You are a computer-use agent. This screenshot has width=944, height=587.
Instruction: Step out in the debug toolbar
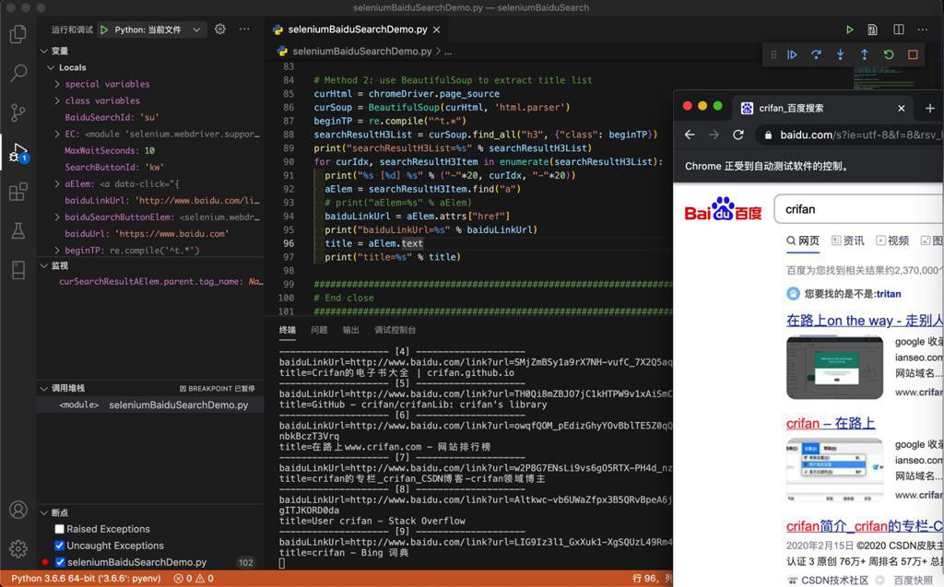[865, 54]
